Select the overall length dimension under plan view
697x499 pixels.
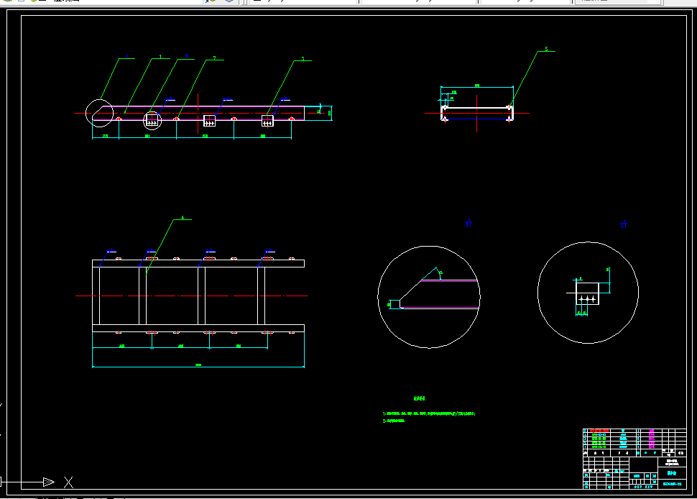[198, 365]
